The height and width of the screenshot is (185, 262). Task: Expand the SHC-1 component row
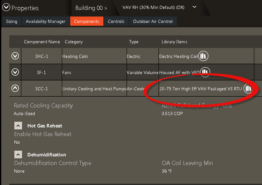pos(15,56)
